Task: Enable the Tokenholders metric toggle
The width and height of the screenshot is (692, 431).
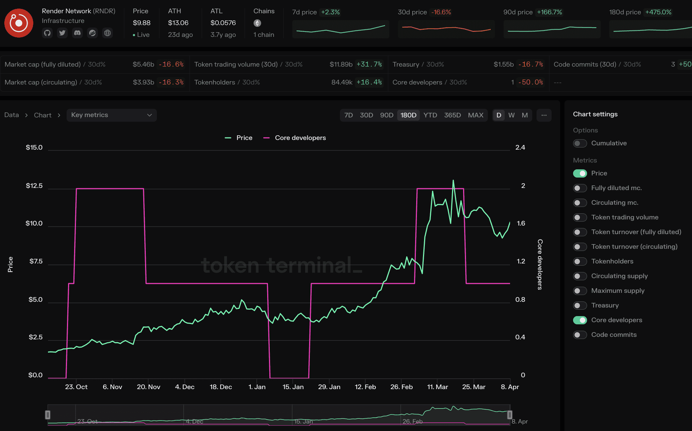Action: pyautogui.click(x=580, y=261)
